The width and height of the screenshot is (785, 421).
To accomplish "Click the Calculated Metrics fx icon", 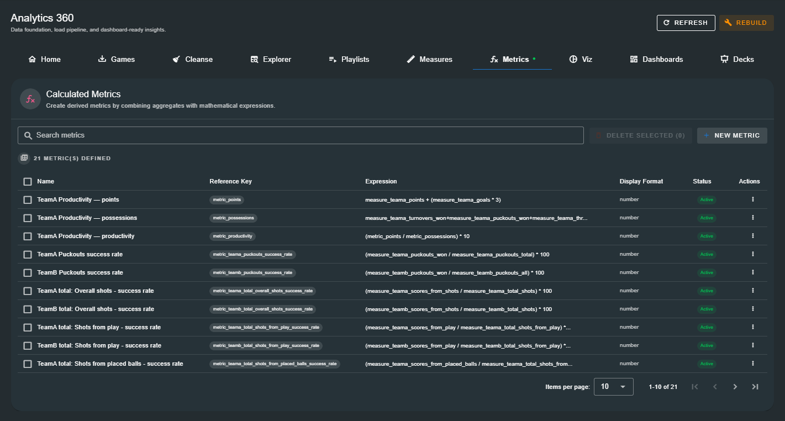I will click(x=30, y=99).
